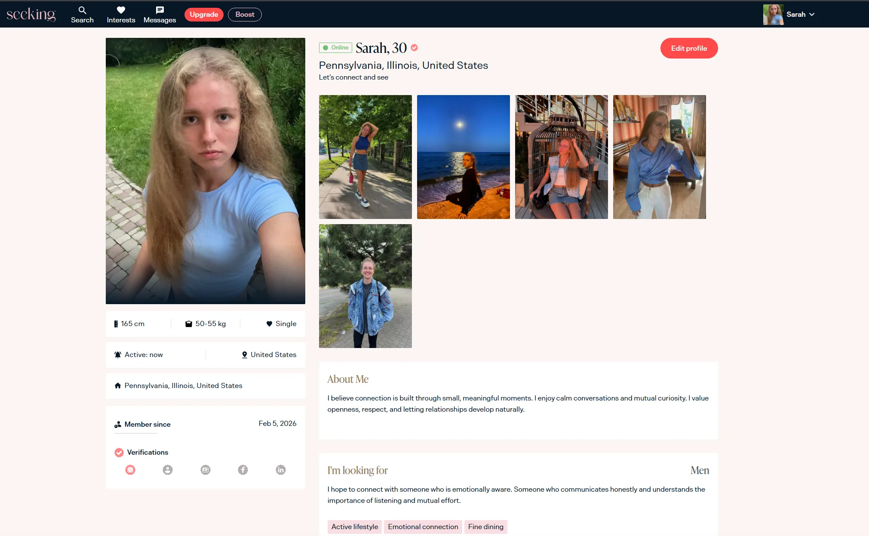Click the Search magnifier icon
Screen dimensions: 869x536
pyautogui.click(x=82, y=10)
